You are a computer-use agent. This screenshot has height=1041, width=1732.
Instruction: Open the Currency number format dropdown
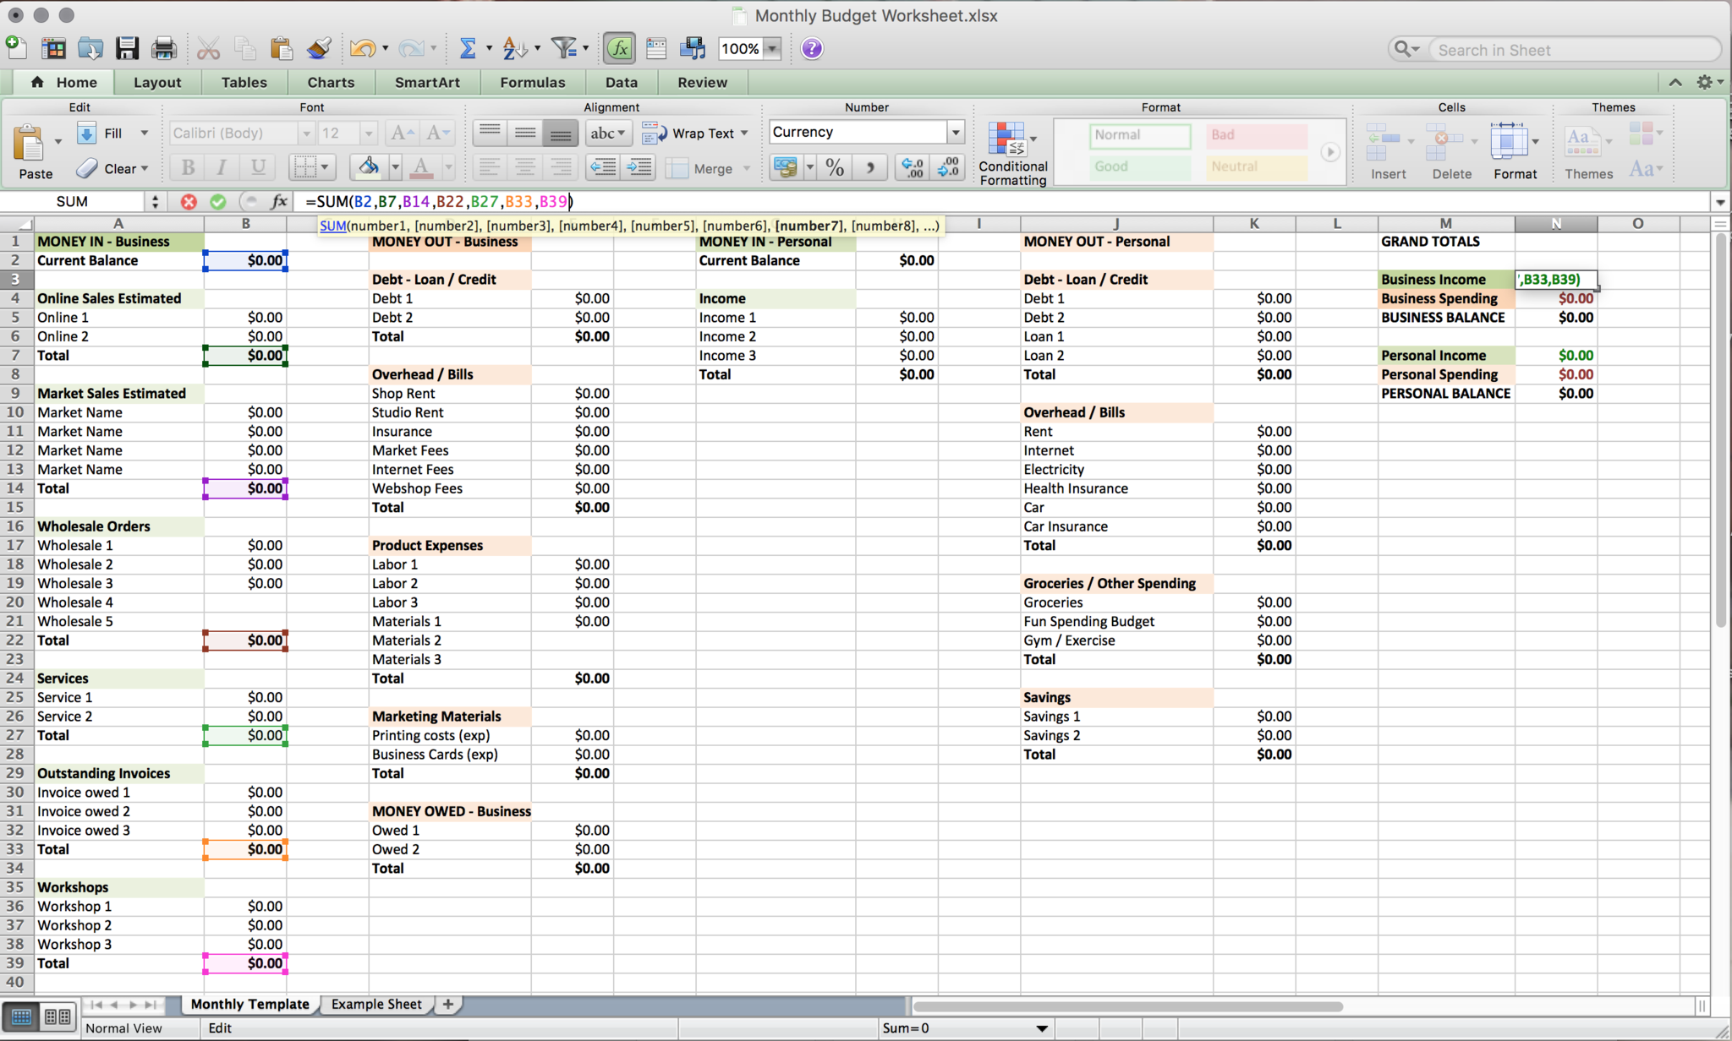[x=956, y=133]
